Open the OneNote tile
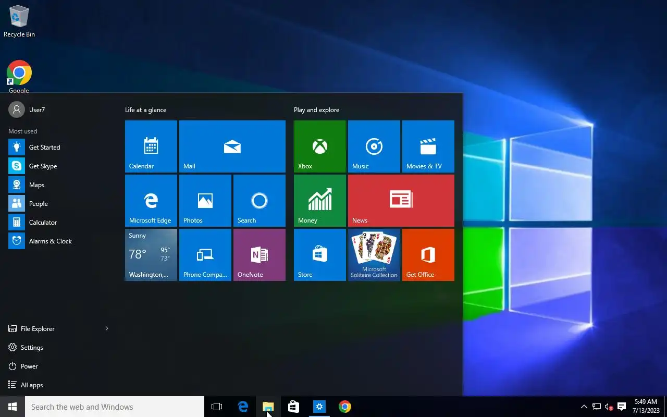This screenshot has width=667, height=417. (260, 255)
